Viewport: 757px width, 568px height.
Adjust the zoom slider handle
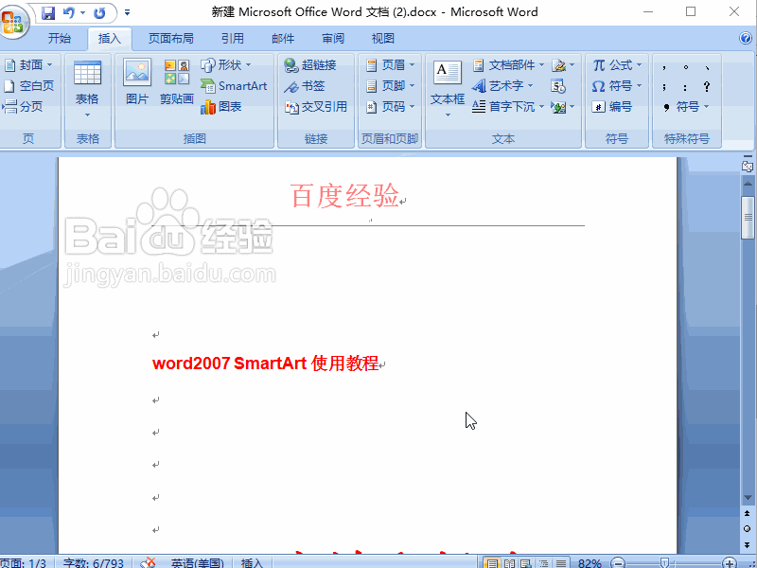point(665,562)
